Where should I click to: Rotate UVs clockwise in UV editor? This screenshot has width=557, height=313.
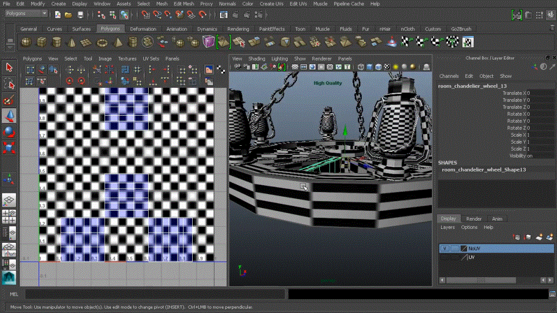(x=82, y=81)
